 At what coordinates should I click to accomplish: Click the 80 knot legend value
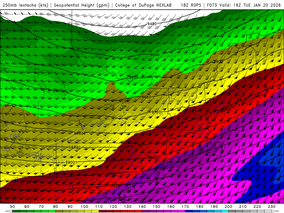[x=56, y=207]
